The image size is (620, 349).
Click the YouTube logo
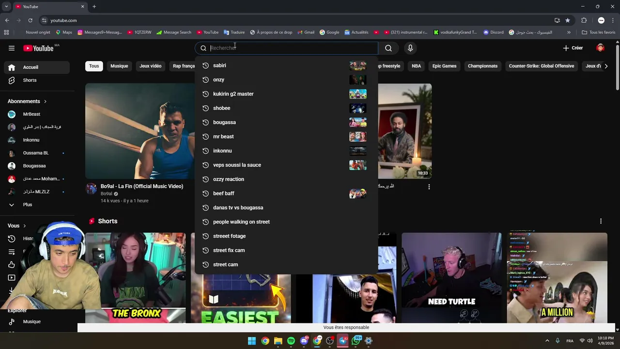point(38,48)
